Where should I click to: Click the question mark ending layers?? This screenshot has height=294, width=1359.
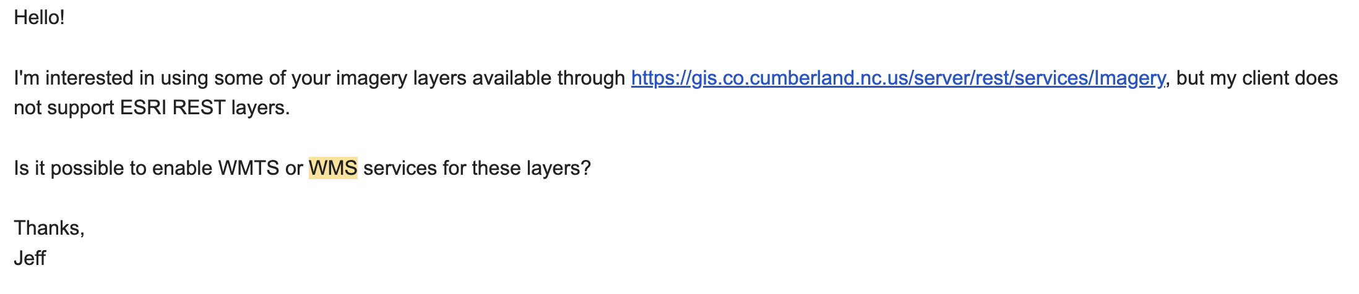(586, 168)
